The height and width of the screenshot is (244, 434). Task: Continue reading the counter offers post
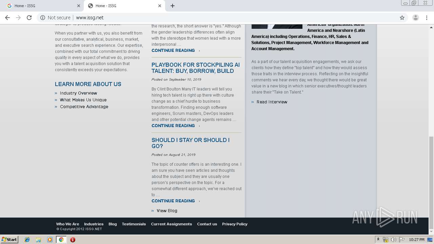173,201
